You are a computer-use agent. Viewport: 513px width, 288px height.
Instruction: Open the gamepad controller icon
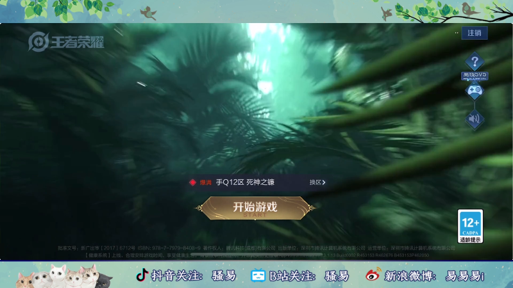pyautogui.click(x=475, y=90)
